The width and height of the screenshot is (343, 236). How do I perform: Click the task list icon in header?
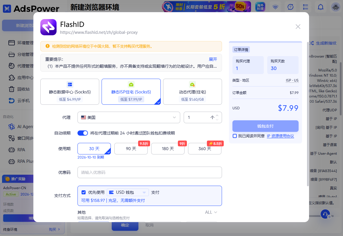305,7
